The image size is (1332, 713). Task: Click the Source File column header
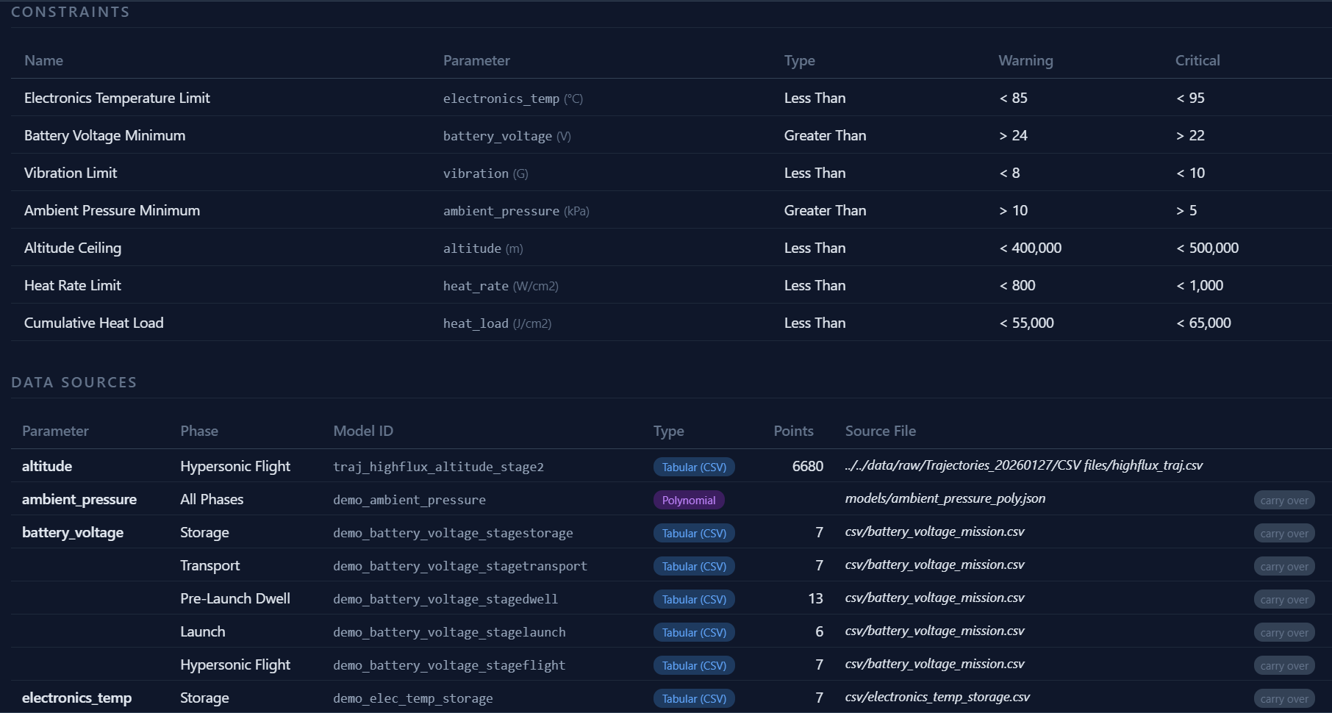881,431
